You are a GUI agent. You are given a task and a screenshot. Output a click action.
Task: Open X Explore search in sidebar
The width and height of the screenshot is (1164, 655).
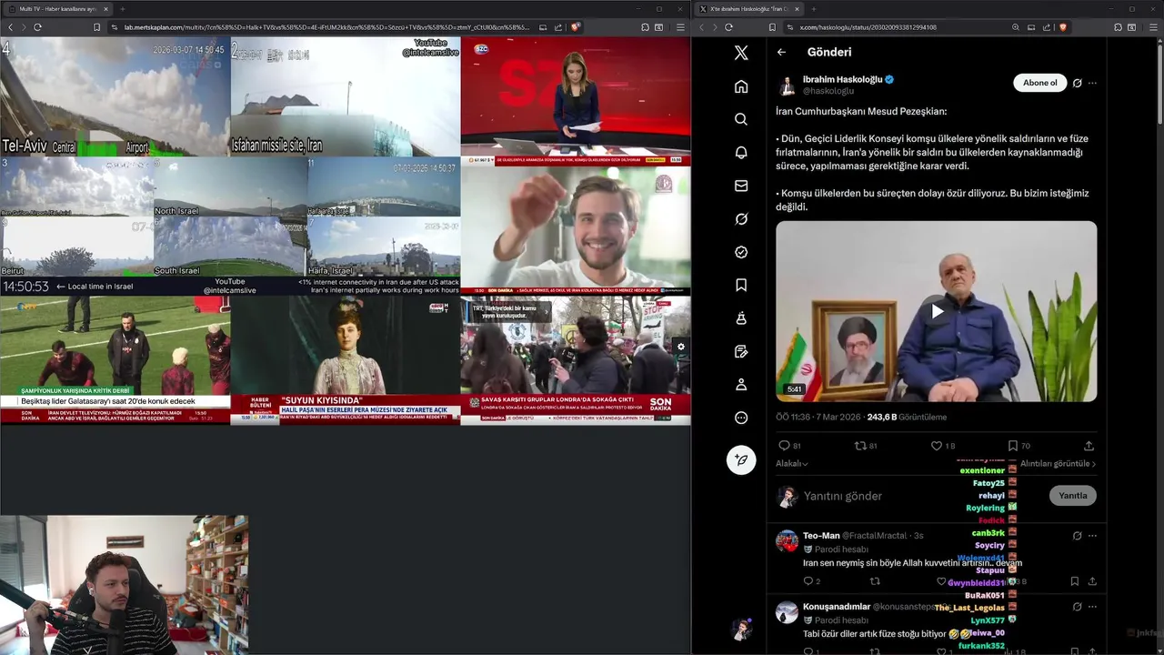[x=741, y=119]
